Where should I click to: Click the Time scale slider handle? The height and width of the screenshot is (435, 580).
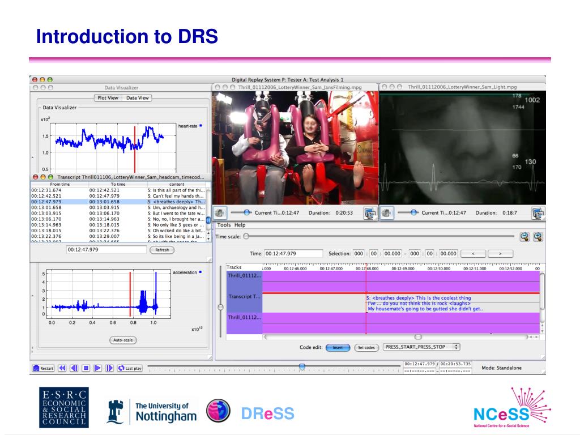[x=246, y=236]
